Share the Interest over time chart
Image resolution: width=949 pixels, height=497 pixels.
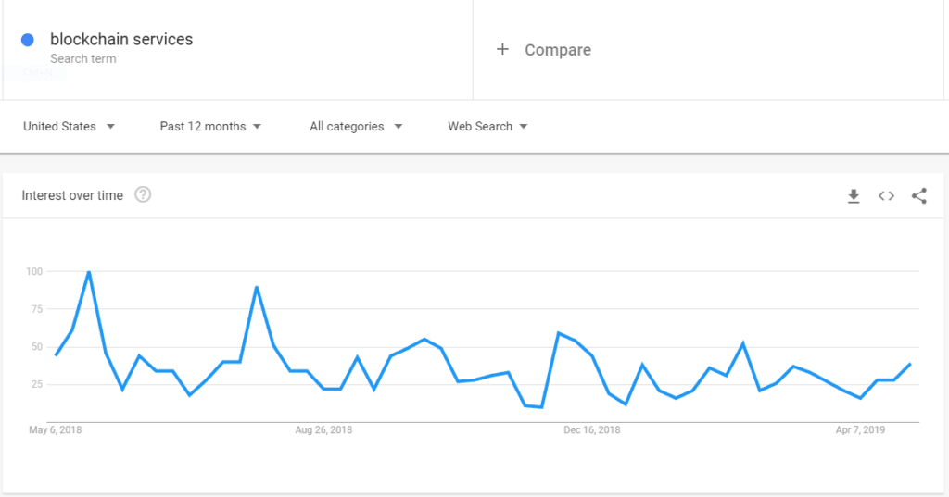pos(918,196)
